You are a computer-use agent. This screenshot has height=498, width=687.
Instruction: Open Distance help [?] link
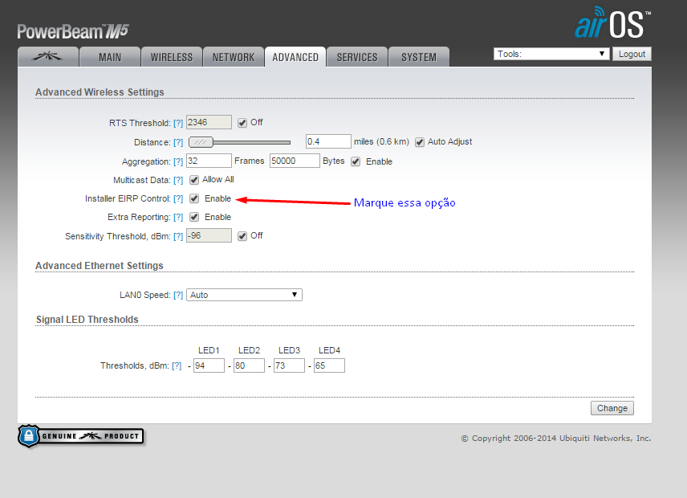[x=178, y=142]
